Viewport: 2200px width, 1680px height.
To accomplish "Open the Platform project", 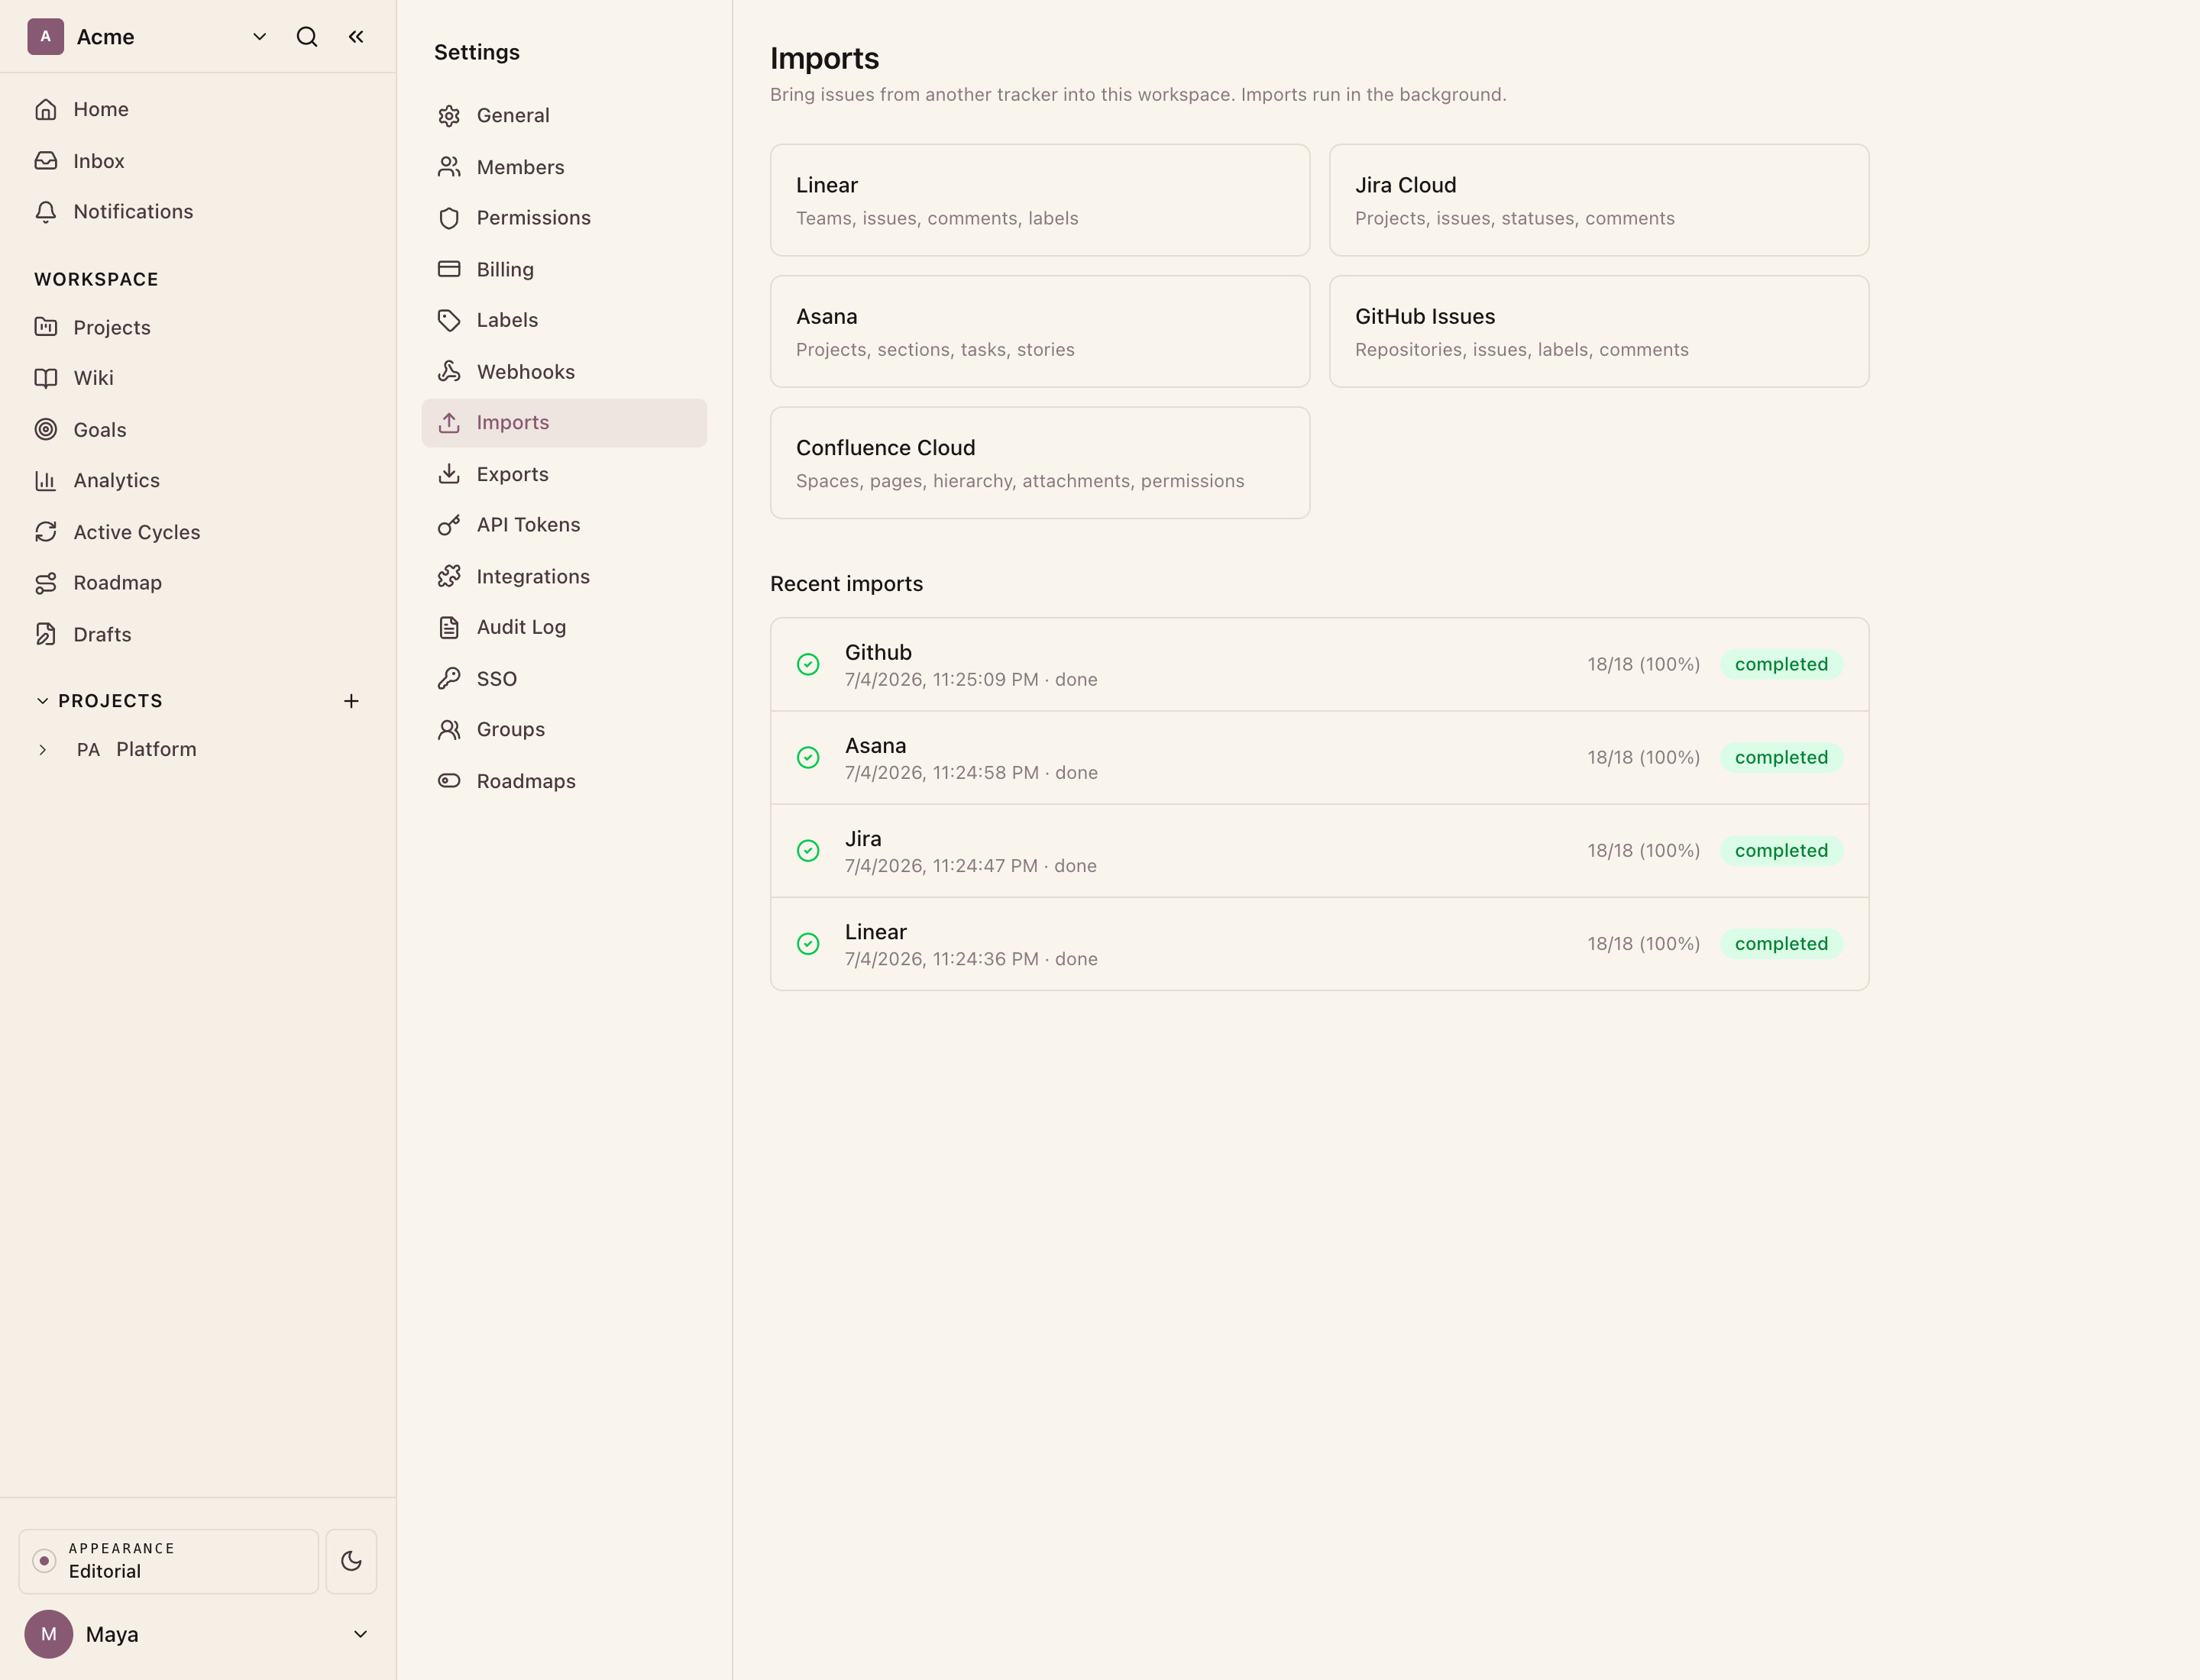I will (x=156, y=750).
